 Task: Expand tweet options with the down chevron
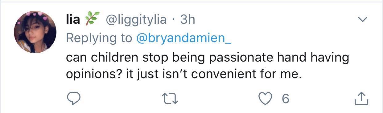point(362,20)
